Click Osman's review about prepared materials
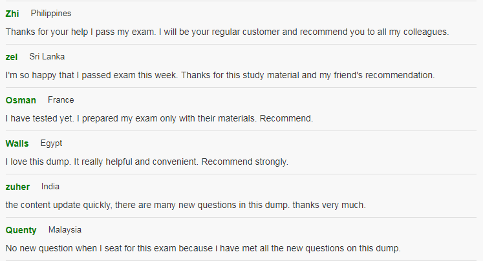 pos(159,118)
